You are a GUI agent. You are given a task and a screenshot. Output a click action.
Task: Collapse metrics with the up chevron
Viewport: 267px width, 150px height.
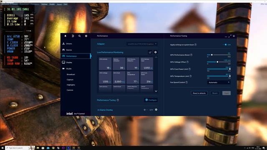click(156, 57)
